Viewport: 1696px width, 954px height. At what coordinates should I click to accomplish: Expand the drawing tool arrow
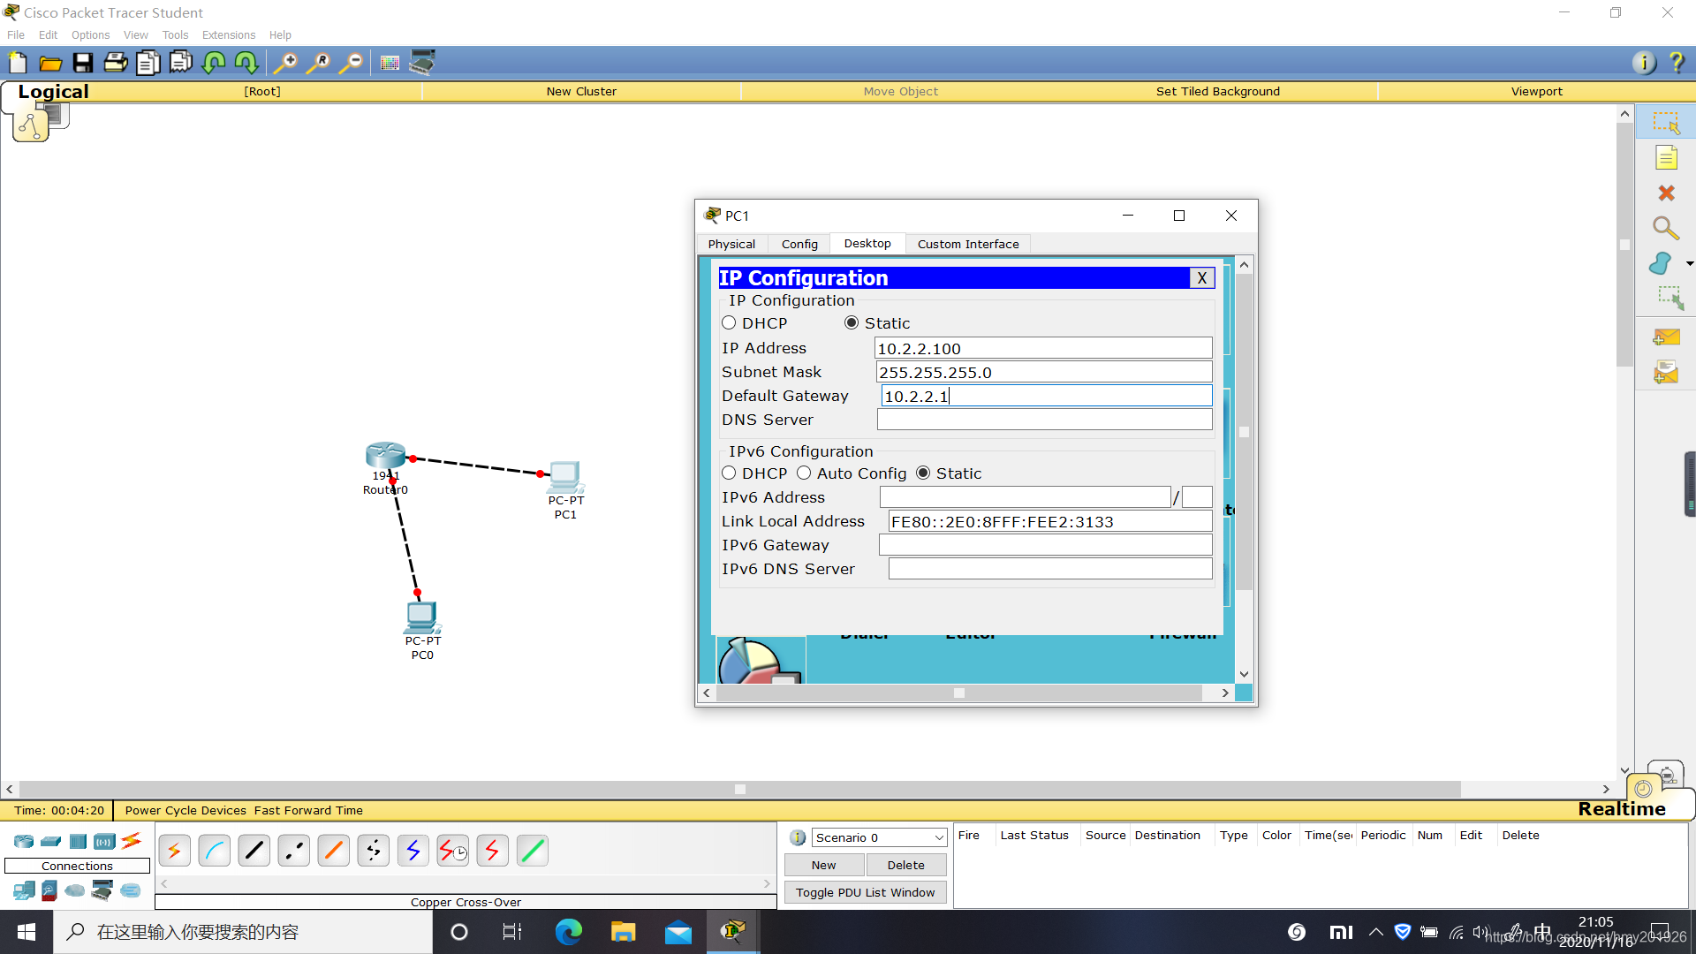pos(1689,264)
